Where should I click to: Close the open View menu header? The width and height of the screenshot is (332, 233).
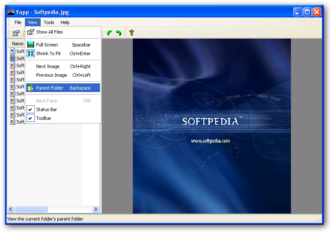tap(33, 22)
